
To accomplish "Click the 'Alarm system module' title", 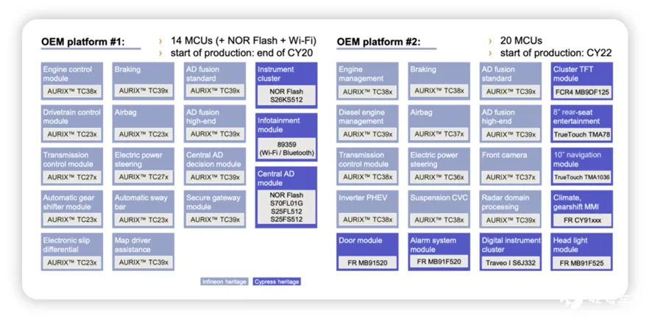I will pyautogui.click(x=433, y=245).
